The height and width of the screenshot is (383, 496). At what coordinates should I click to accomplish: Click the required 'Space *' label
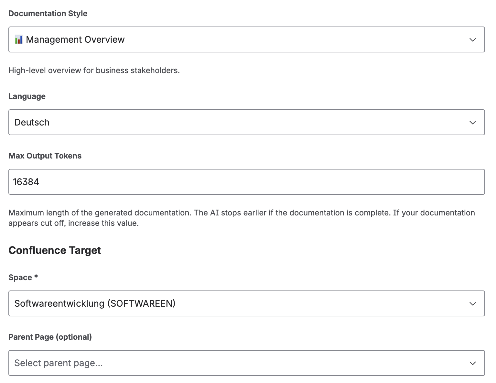[x=23, y=277]
